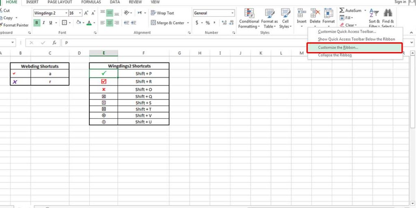The image size is (416, 208).
Task: Toggle Bold formatting off
Action: pos(37,23)
